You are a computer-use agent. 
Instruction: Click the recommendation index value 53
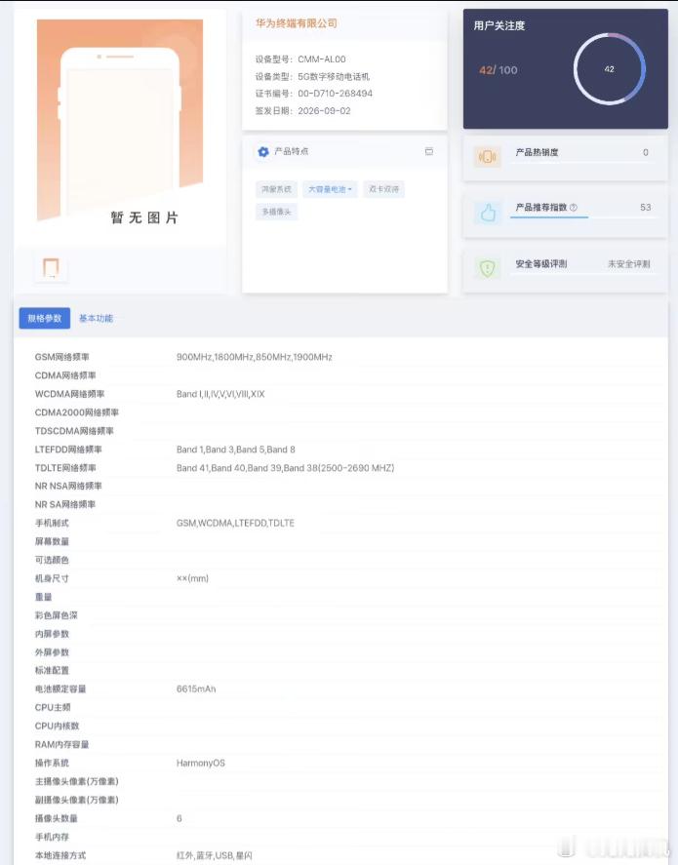646,208
